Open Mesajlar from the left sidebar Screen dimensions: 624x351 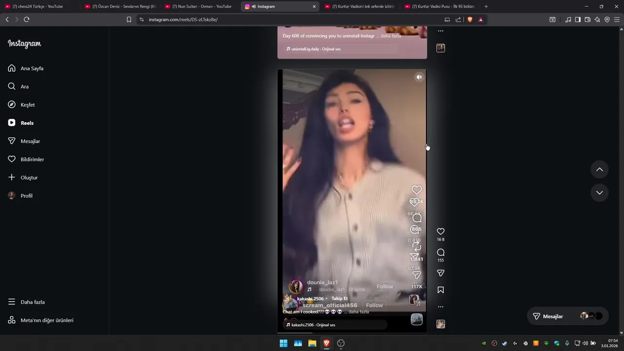click(24, 141)
